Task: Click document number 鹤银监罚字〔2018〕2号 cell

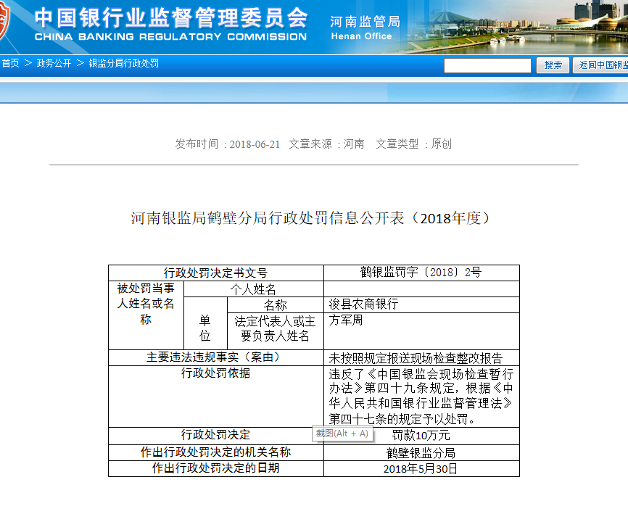Action: click(421, 273)
